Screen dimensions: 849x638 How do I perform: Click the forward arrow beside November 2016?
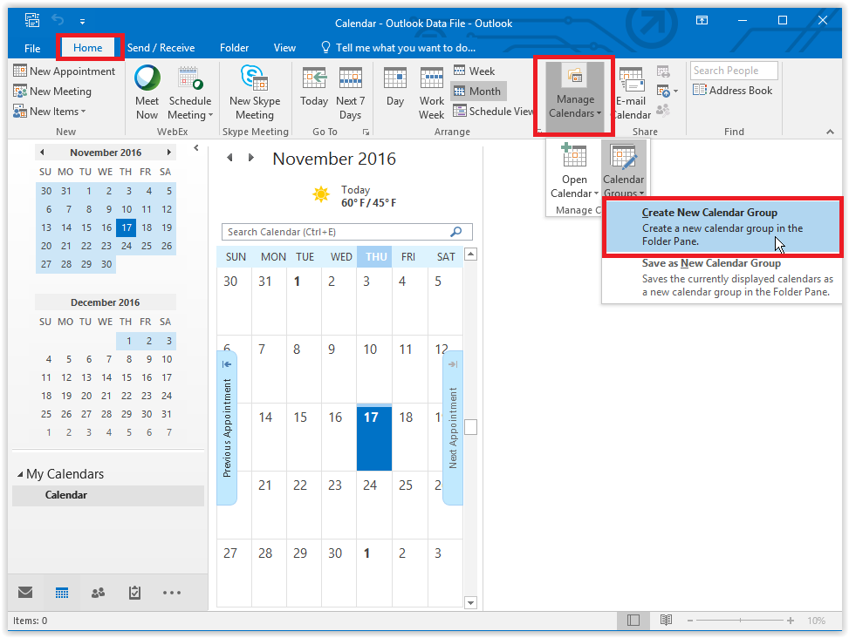pyautogui.click(x=251, y=158)
